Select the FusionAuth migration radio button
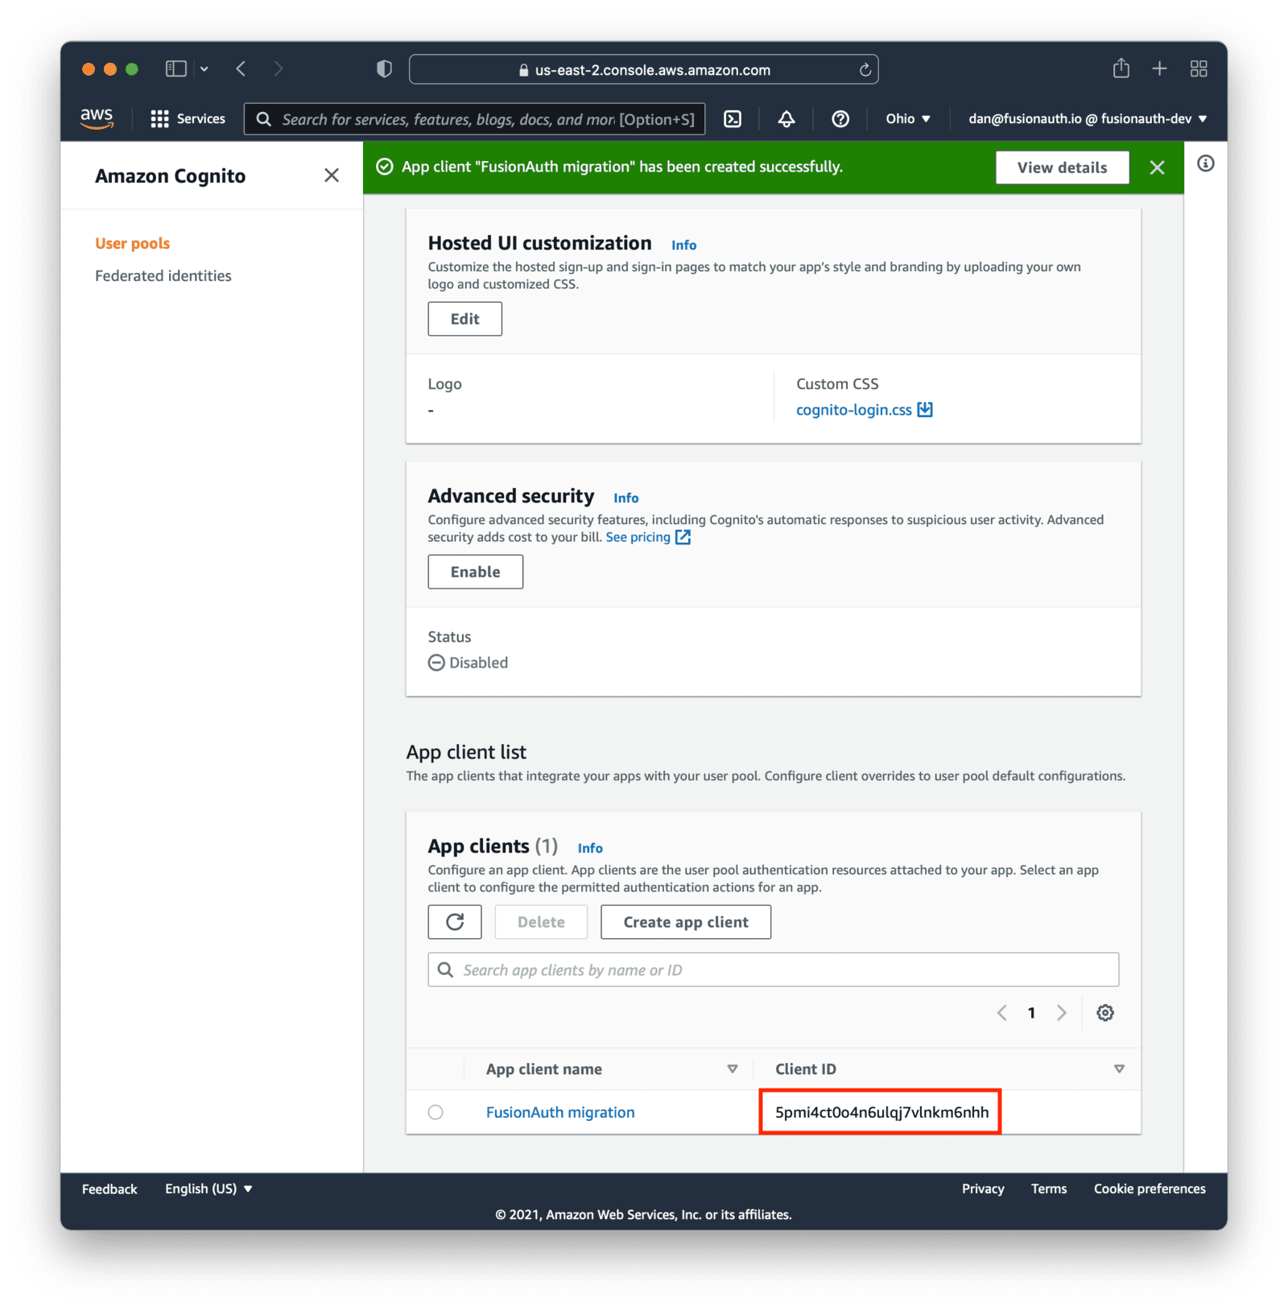1288x1310 pixels. [x=436, y=1112]
